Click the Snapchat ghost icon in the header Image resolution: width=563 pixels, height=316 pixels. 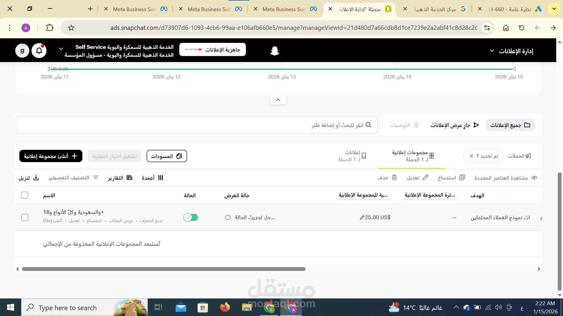274,50
